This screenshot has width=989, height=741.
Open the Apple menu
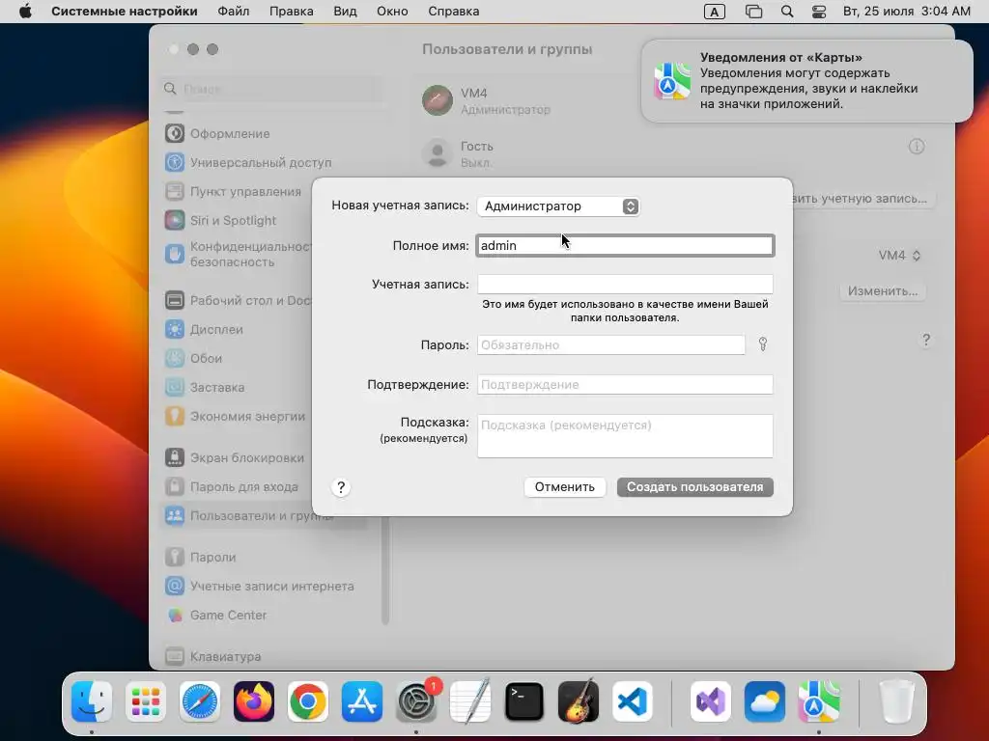[25, 12]
